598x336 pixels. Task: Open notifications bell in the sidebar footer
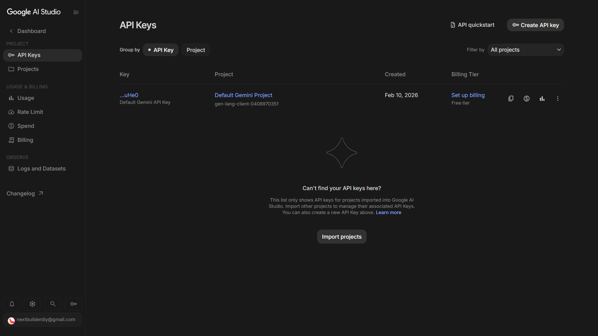[12, 304]
